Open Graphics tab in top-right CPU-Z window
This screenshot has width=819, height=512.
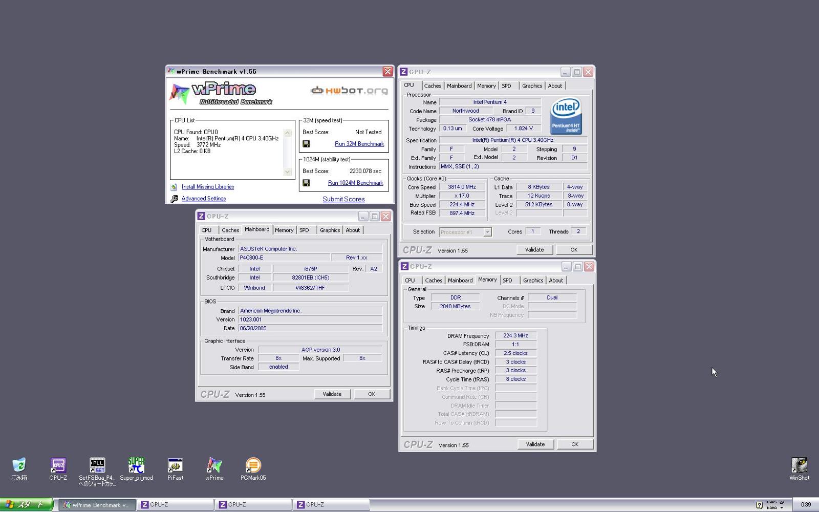532,86
